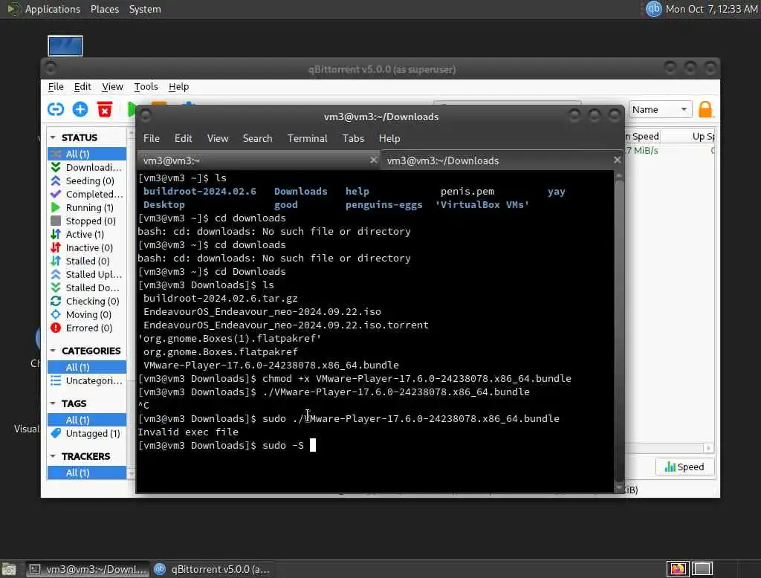
Task: Select the Stalled Downloading filter
Action: pos(87,288)
